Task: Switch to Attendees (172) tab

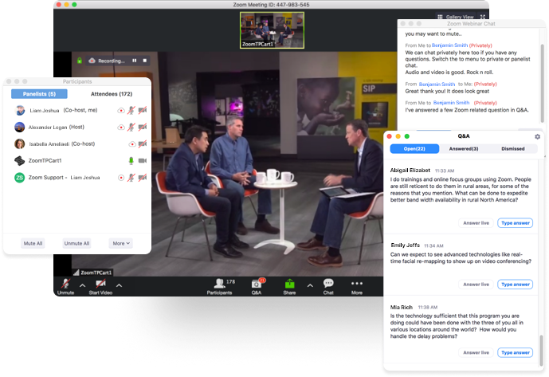Action: [112, 94]
